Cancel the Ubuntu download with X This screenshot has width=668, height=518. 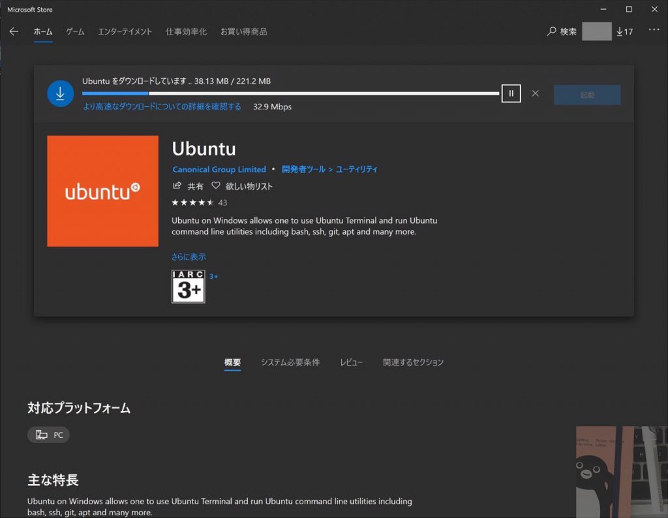(x=536, y=93)
